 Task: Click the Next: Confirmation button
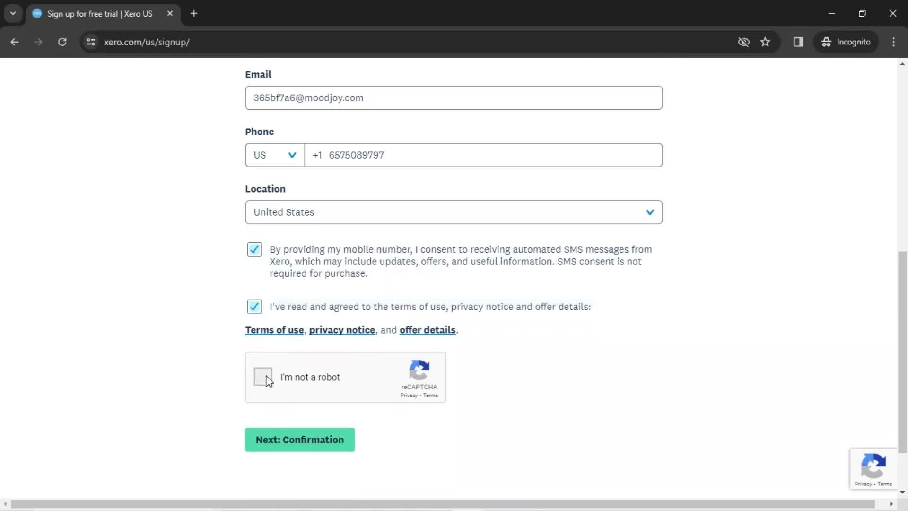tap(300, 440)
